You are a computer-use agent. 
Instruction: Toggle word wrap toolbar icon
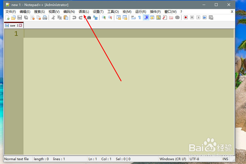coord(133,17)
